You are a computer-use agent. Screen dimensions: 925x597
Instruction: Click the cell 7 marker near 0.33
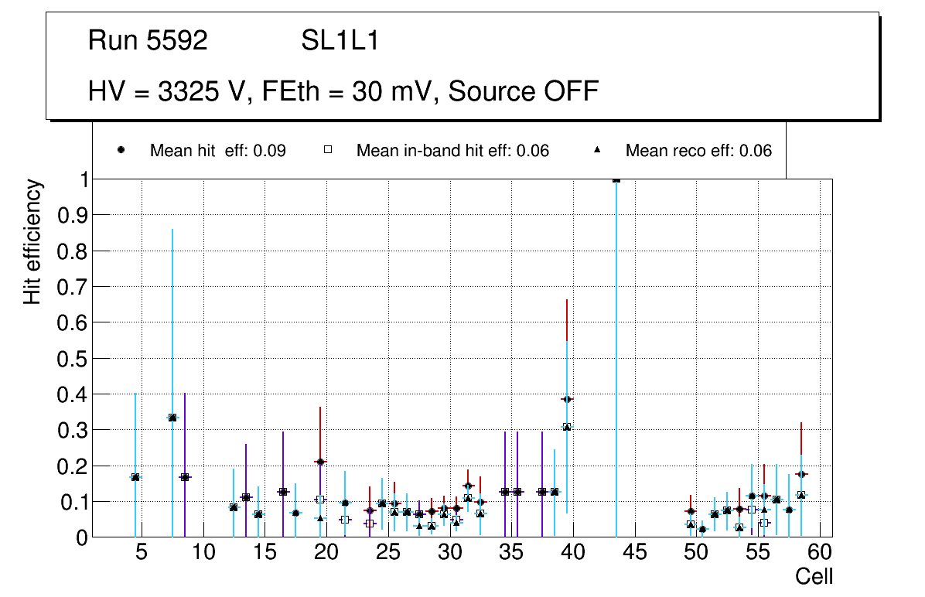tap(172, 418)
